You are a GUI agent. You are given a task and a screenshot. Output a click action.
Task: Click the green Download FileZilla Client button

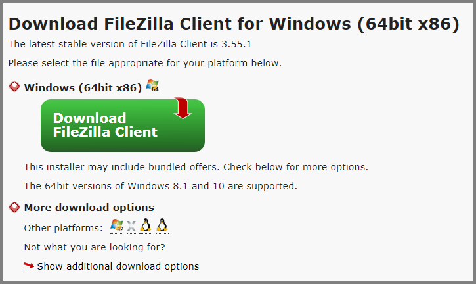pyautogui.click(x=123, y=126)
